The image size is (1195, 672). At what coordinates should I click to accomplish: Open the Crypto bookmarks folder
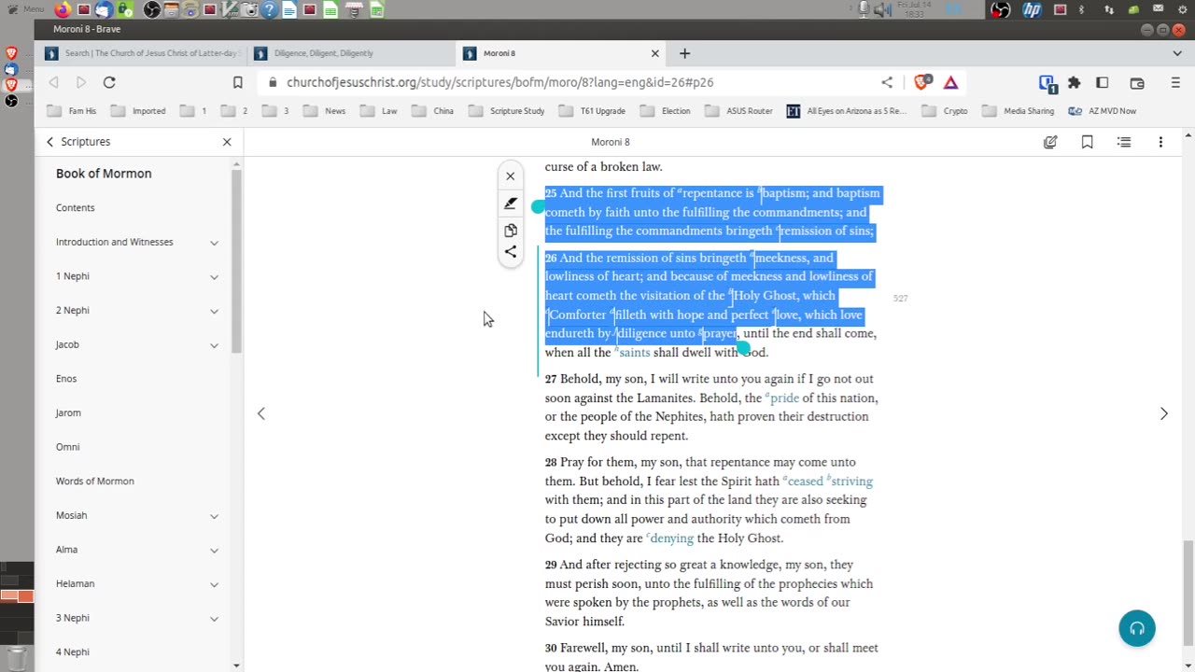[945, 111]
